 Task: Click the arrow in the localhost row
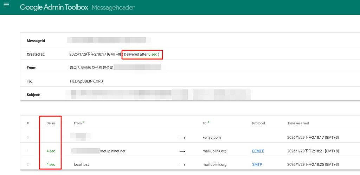point(182,165)
